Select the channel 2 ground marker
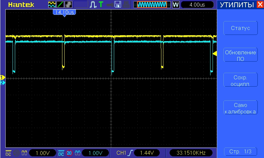Screen dimensions: 264x158 click(x=3, y=83)
